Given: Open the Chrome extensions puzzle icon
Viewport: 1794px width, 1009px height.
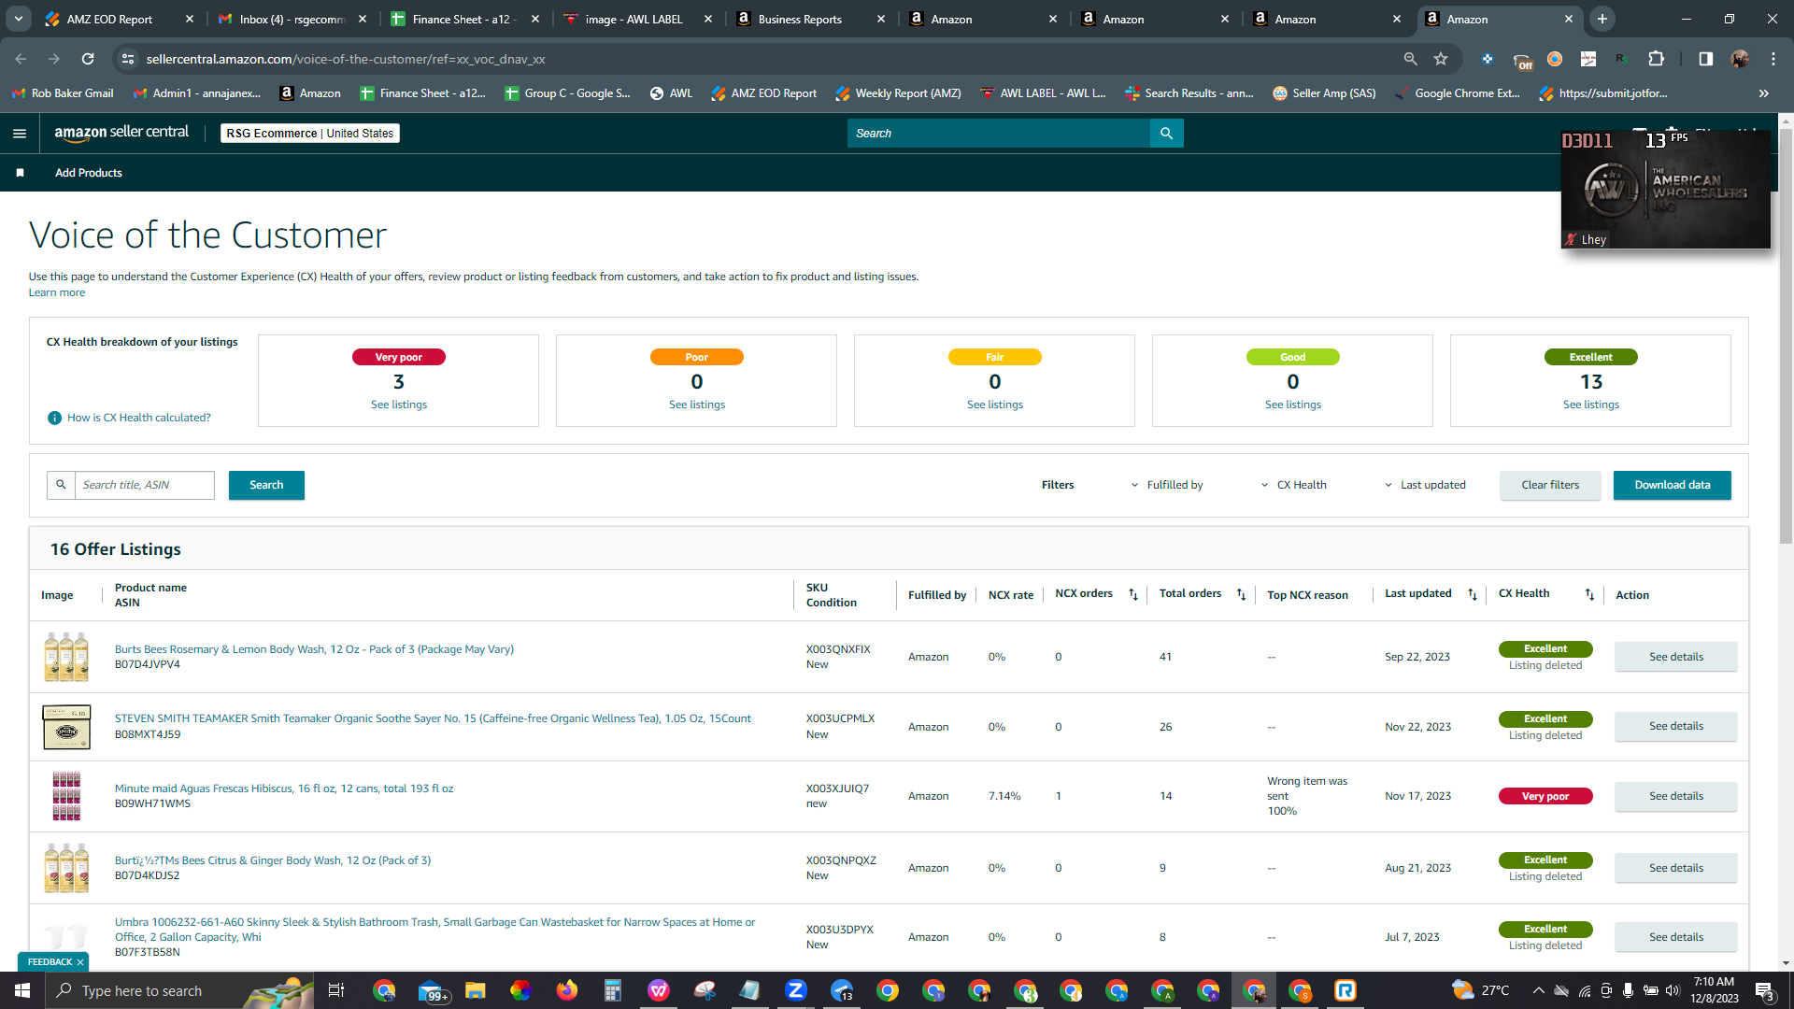Looking at the screenshot, I should pos(1657,59).
